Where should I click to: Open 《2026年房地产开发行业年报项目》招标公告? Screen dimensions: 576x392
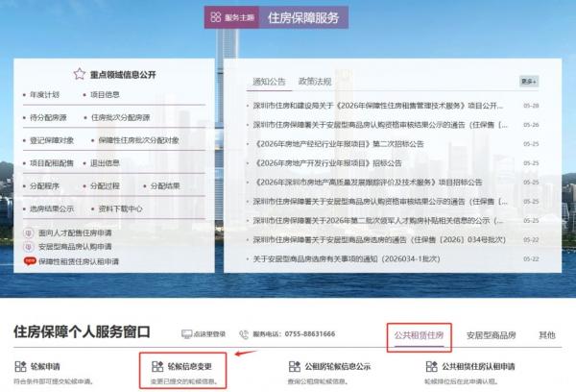pyautogui.click(x=327, y=163)
